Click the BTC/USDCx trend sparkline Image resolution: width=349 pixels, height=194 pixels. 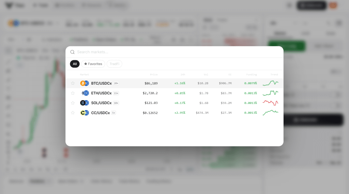270,83
